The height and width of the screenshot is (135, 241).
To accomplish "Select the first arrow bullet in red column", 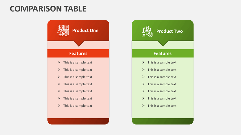I will click(x=59, y=62).
